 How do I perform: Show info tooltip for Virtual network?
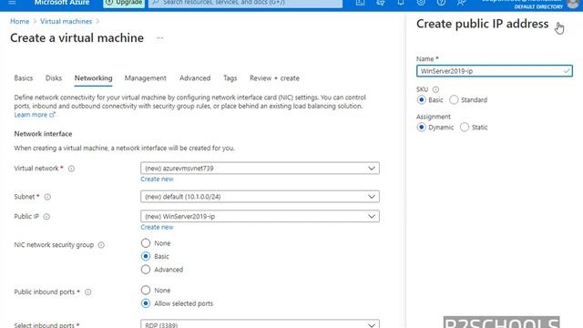coord(71,169)
